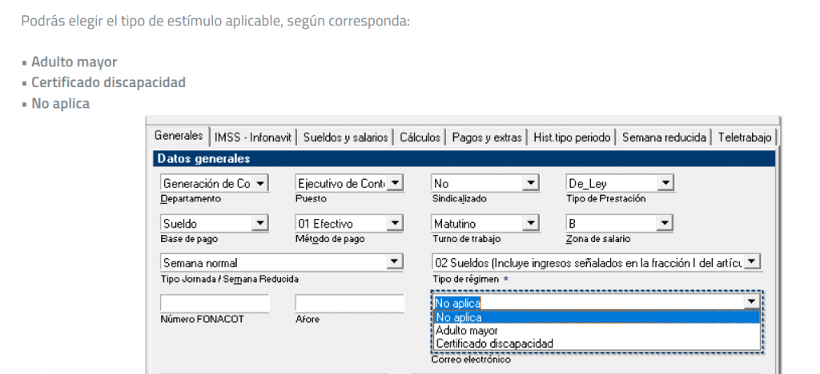The height and width of the screenshot is (374, 820).
Task: Open the Sueldos y salarios tab
Action: [x=345, y=137]
